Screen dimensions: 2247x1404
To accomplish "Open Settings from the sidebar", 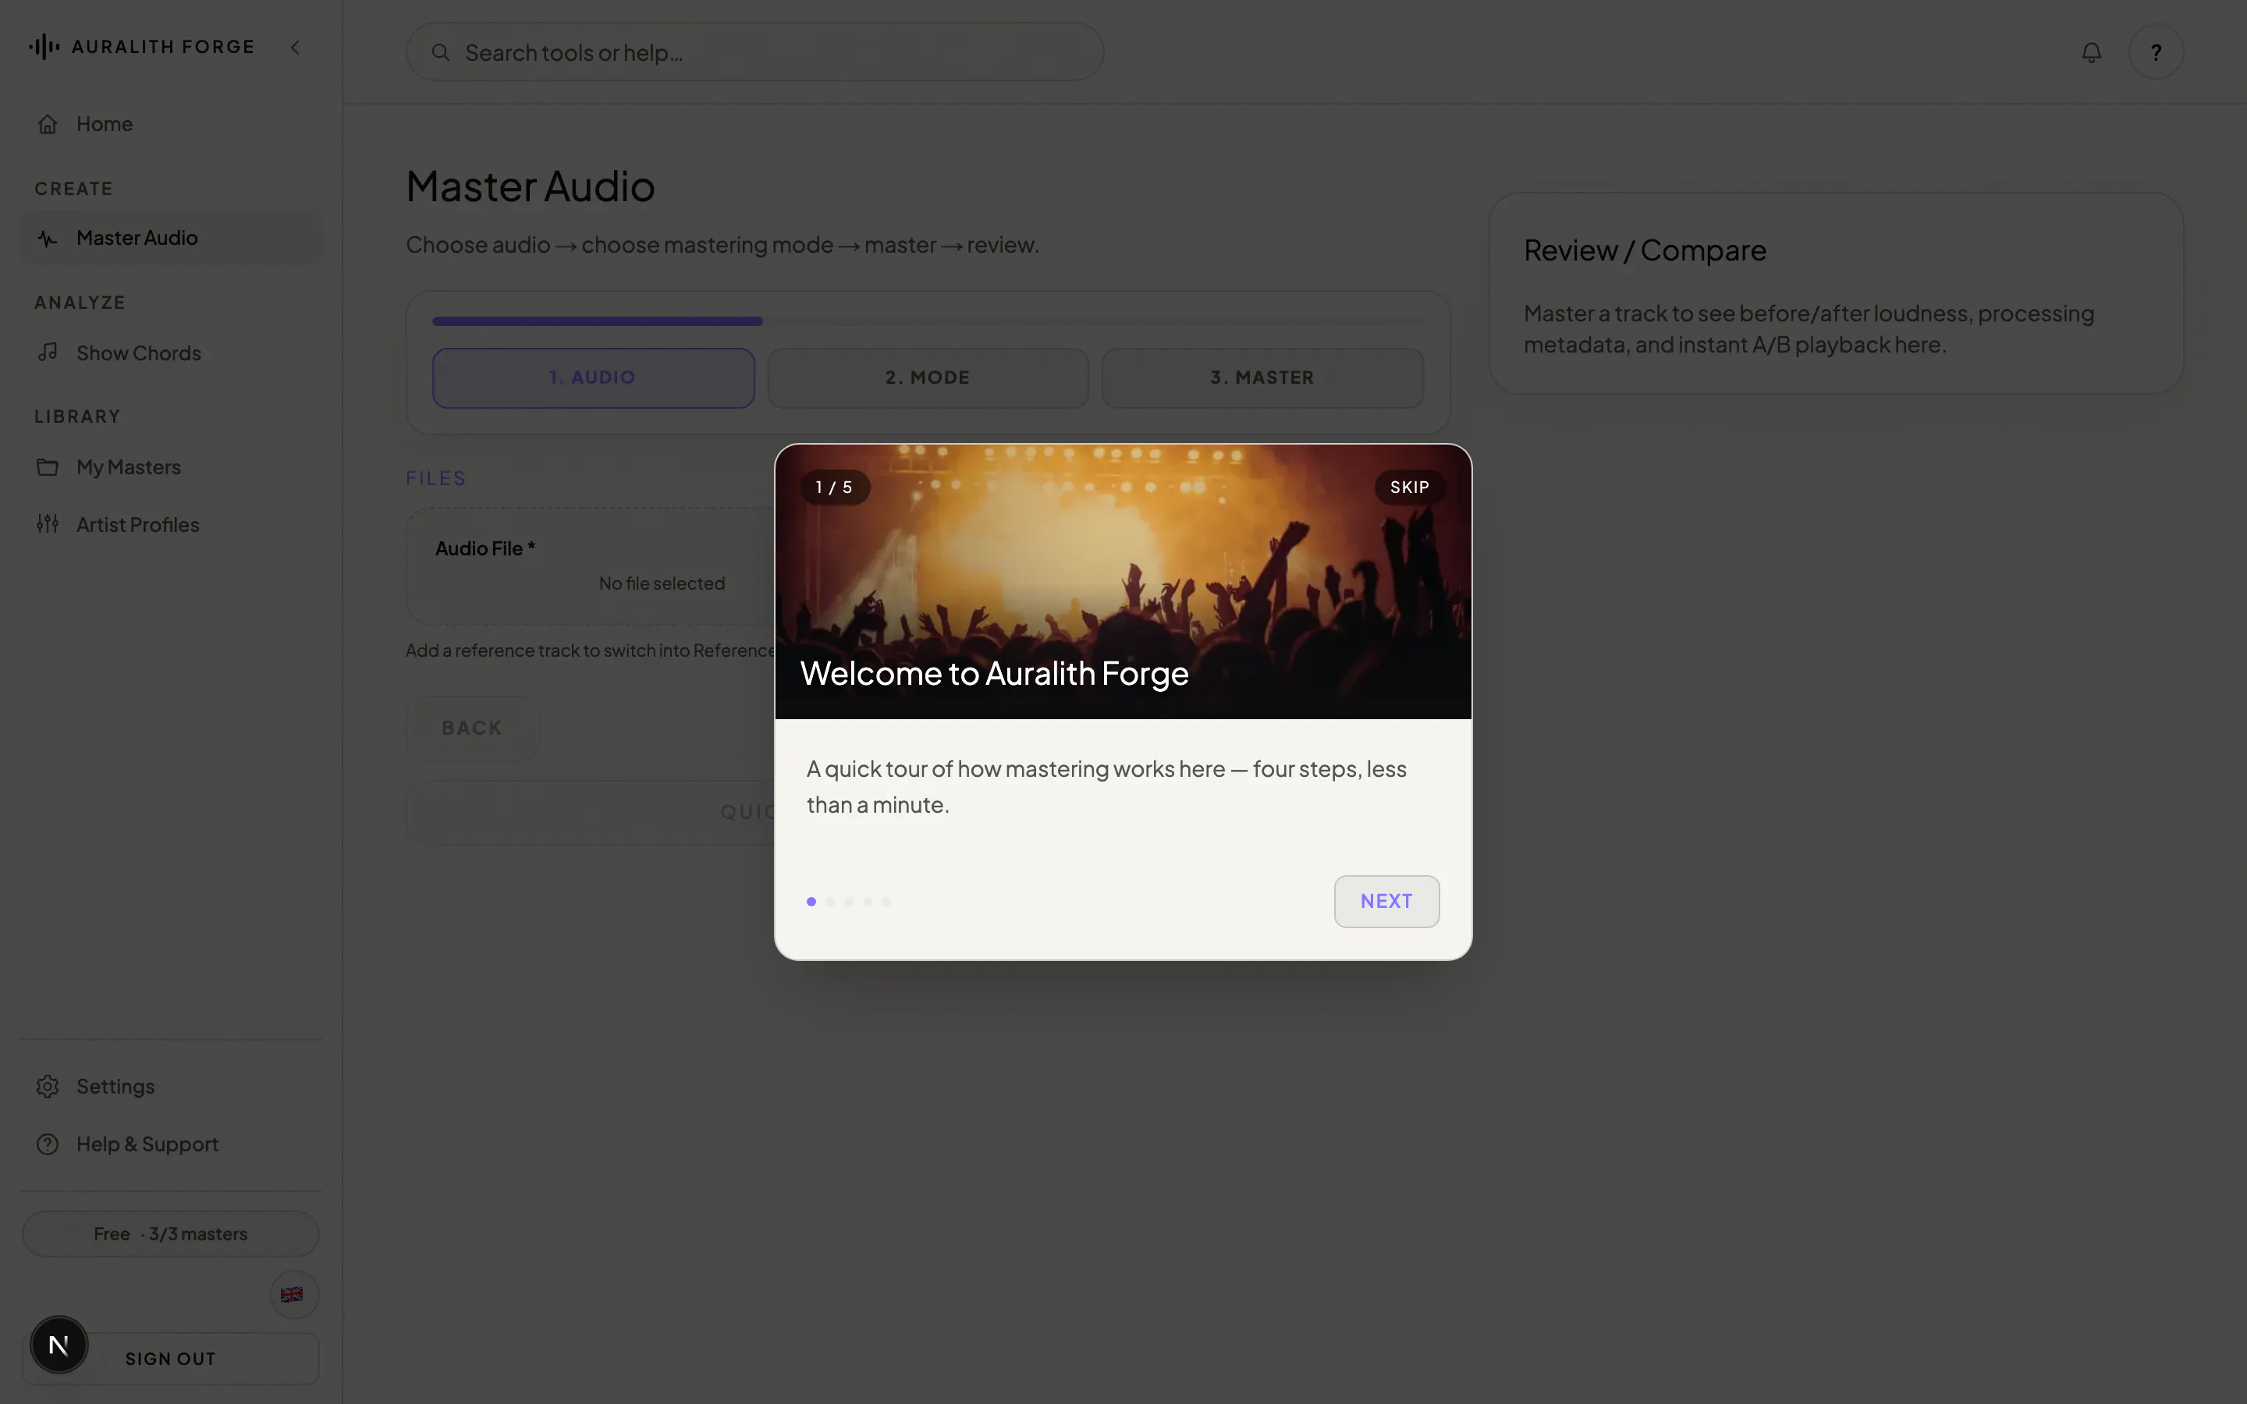I will pos(171,1087).
